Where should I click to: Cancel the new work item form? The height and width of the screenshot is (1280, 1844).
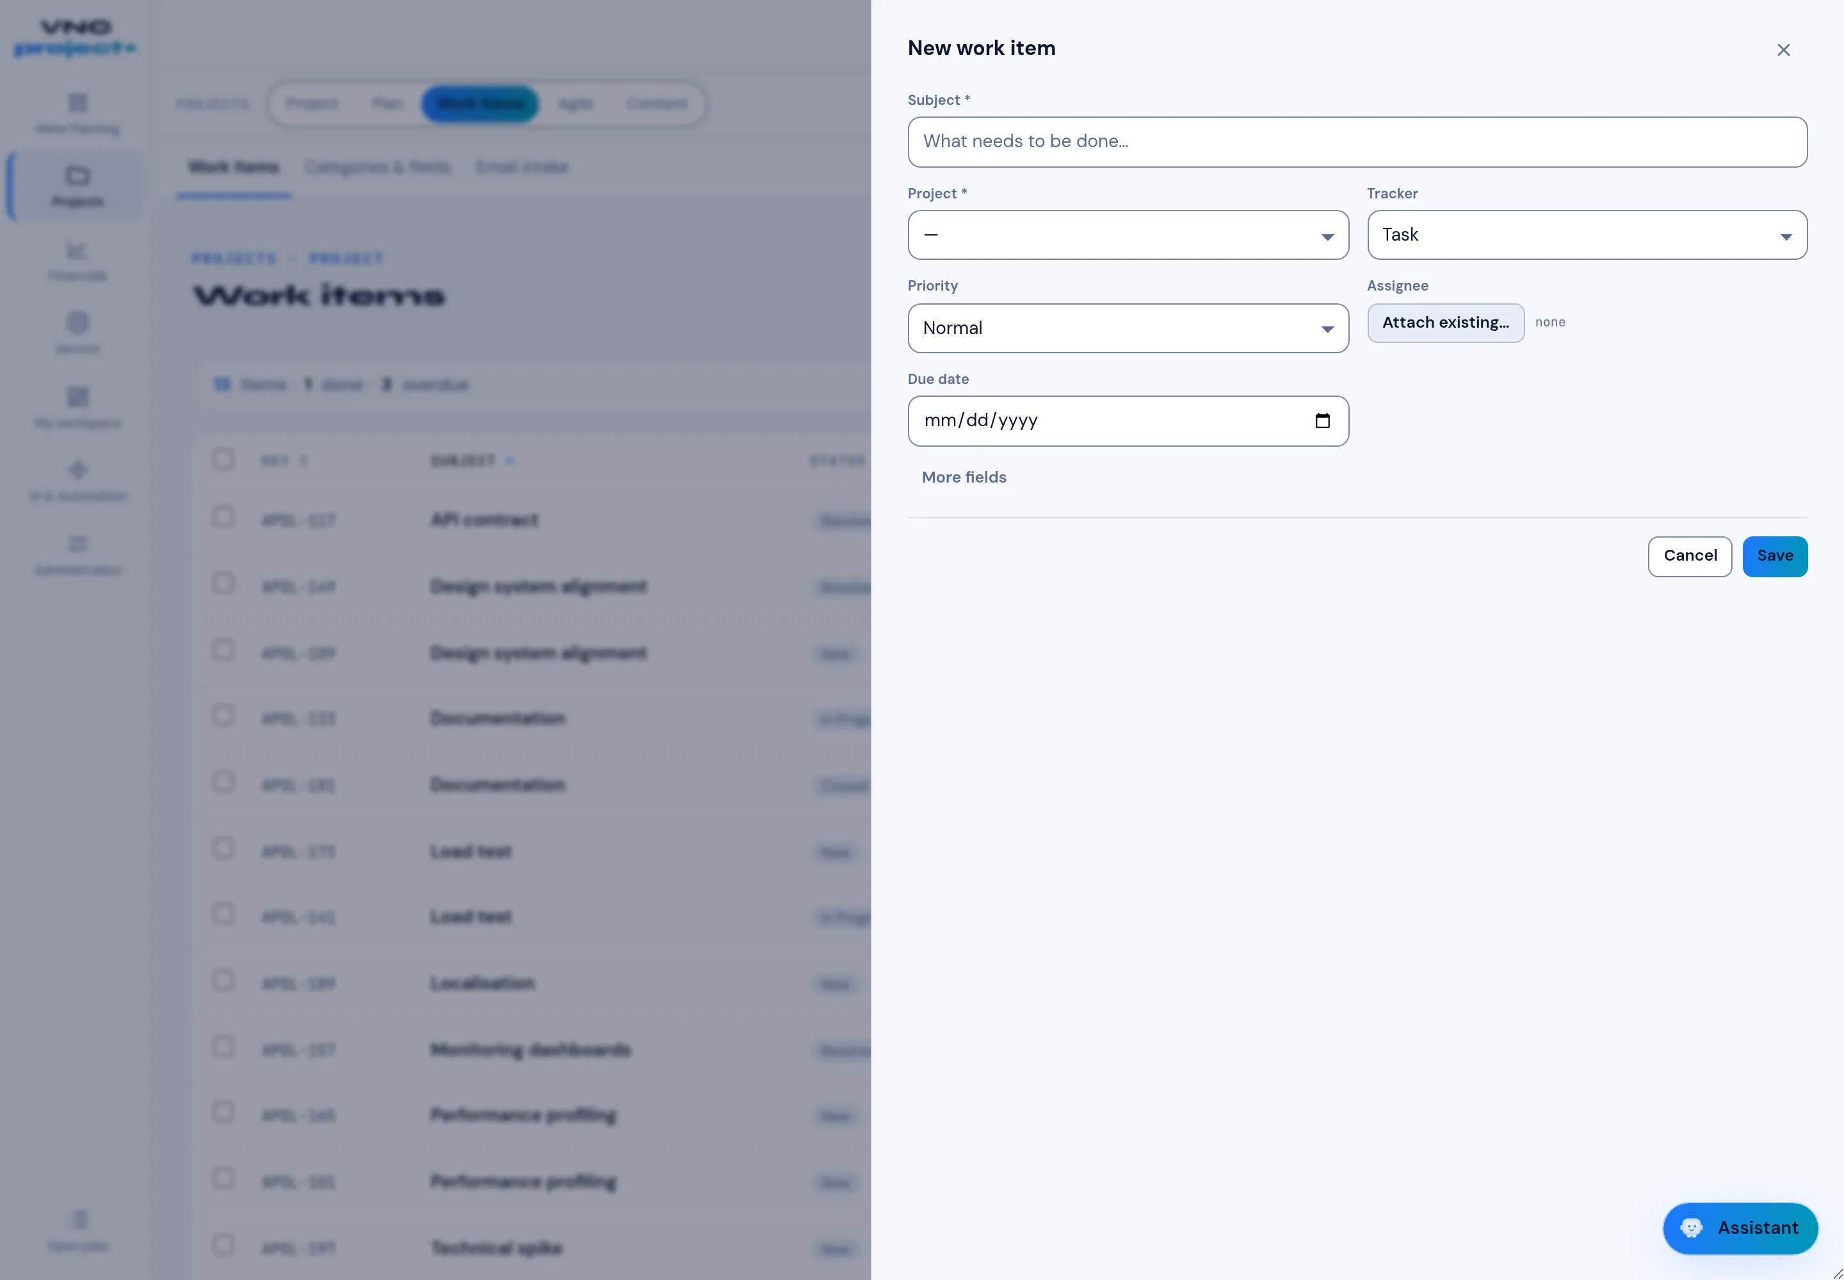click(x=1689, y=557)
